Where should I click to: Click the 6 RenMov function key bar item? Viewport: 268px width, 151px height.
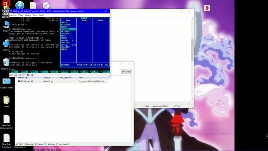64,72
